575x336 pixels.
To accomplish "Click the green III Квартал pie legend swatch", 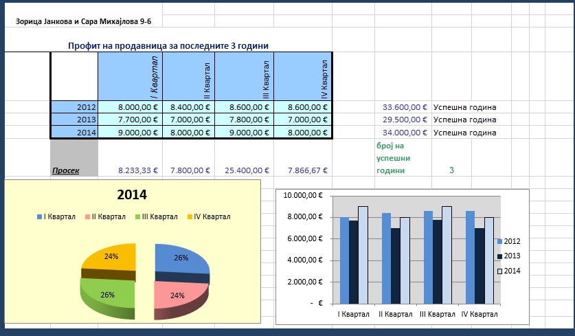I will [x=138, y=217].
